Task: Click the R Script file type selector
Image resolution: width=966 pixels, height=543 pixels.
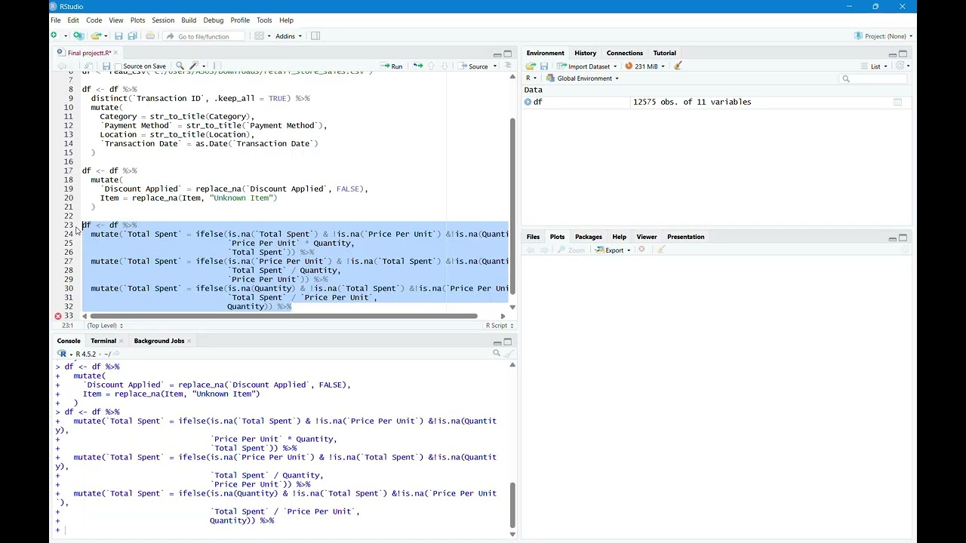Action: tap(499, 326)
